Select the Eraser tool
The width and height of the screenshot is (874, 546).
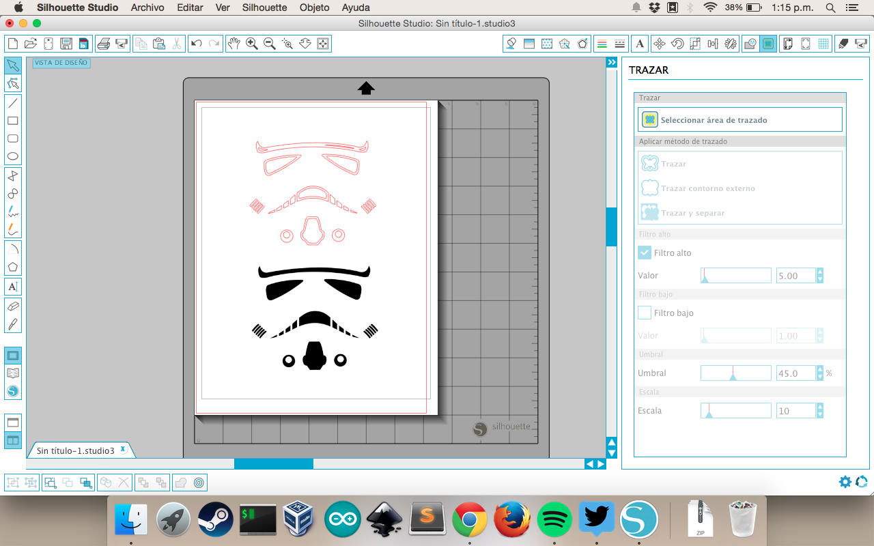(13, 306)
